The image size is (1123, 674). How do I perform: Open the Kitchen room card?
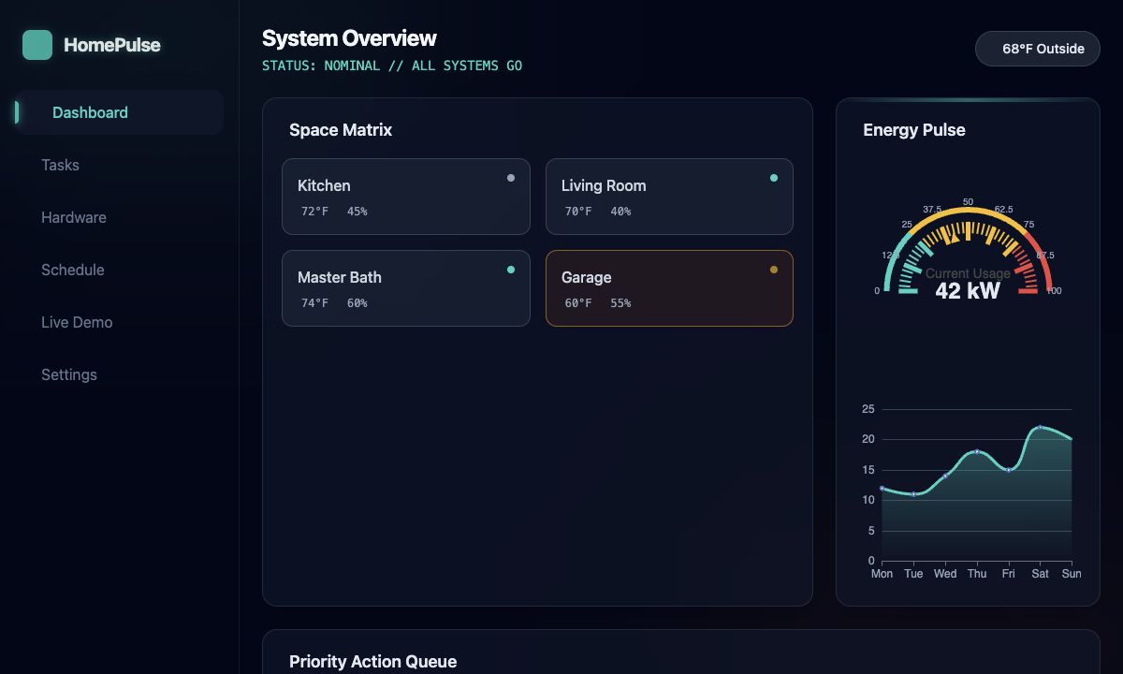[406, 197]
